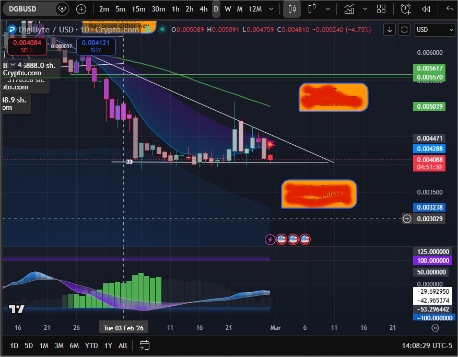Toggle the square screen-mode icon near USD

(404, 30)
